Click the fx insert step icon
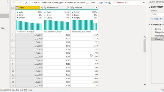Image resolution: width=164 pixels, height=92 pixels. tap(26, 3)
